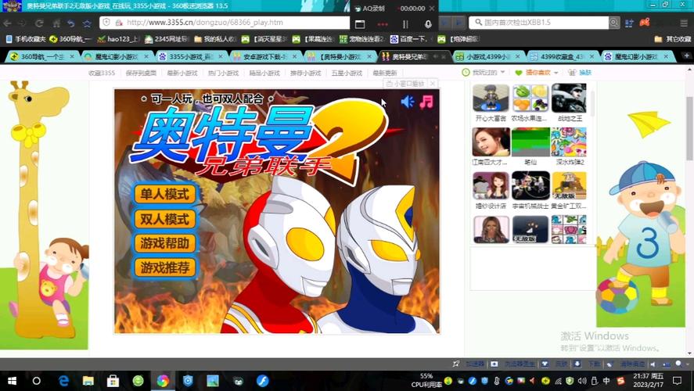The width and height of the screenshot is (694, 391).
Task: Open 婚纱设计店 game thumbnail
Action: 491,186
